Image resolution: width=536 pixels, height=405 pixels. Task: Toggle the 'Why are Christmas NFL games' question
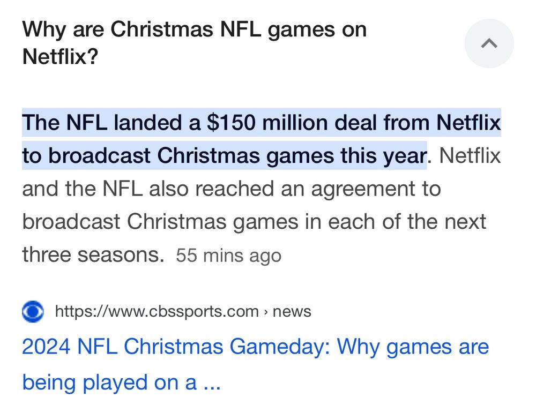194,43
